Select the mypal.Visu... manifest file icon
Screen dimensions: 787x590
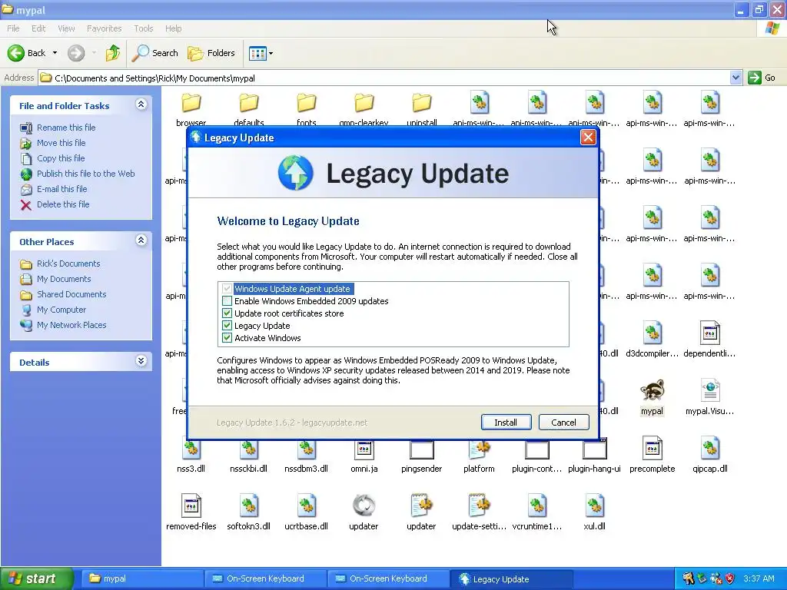pos(709,390)
